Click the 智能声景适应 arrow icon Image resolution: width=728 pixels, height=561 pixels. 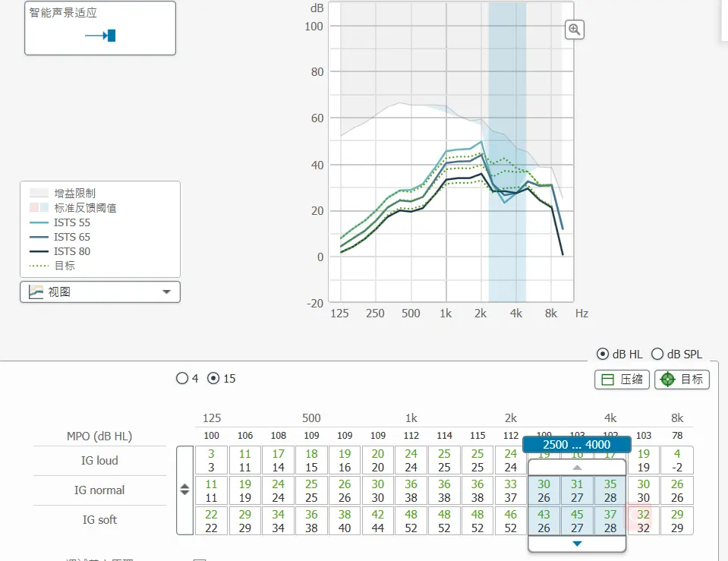[x=100, y=36]
